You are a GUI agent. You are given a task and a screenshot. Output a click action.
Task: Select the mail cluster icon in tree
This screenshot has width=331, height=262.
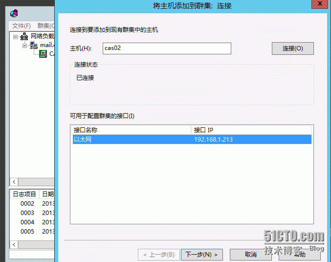(33, 45)
